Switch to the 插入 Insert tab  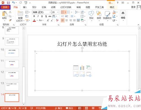[25, 7]
